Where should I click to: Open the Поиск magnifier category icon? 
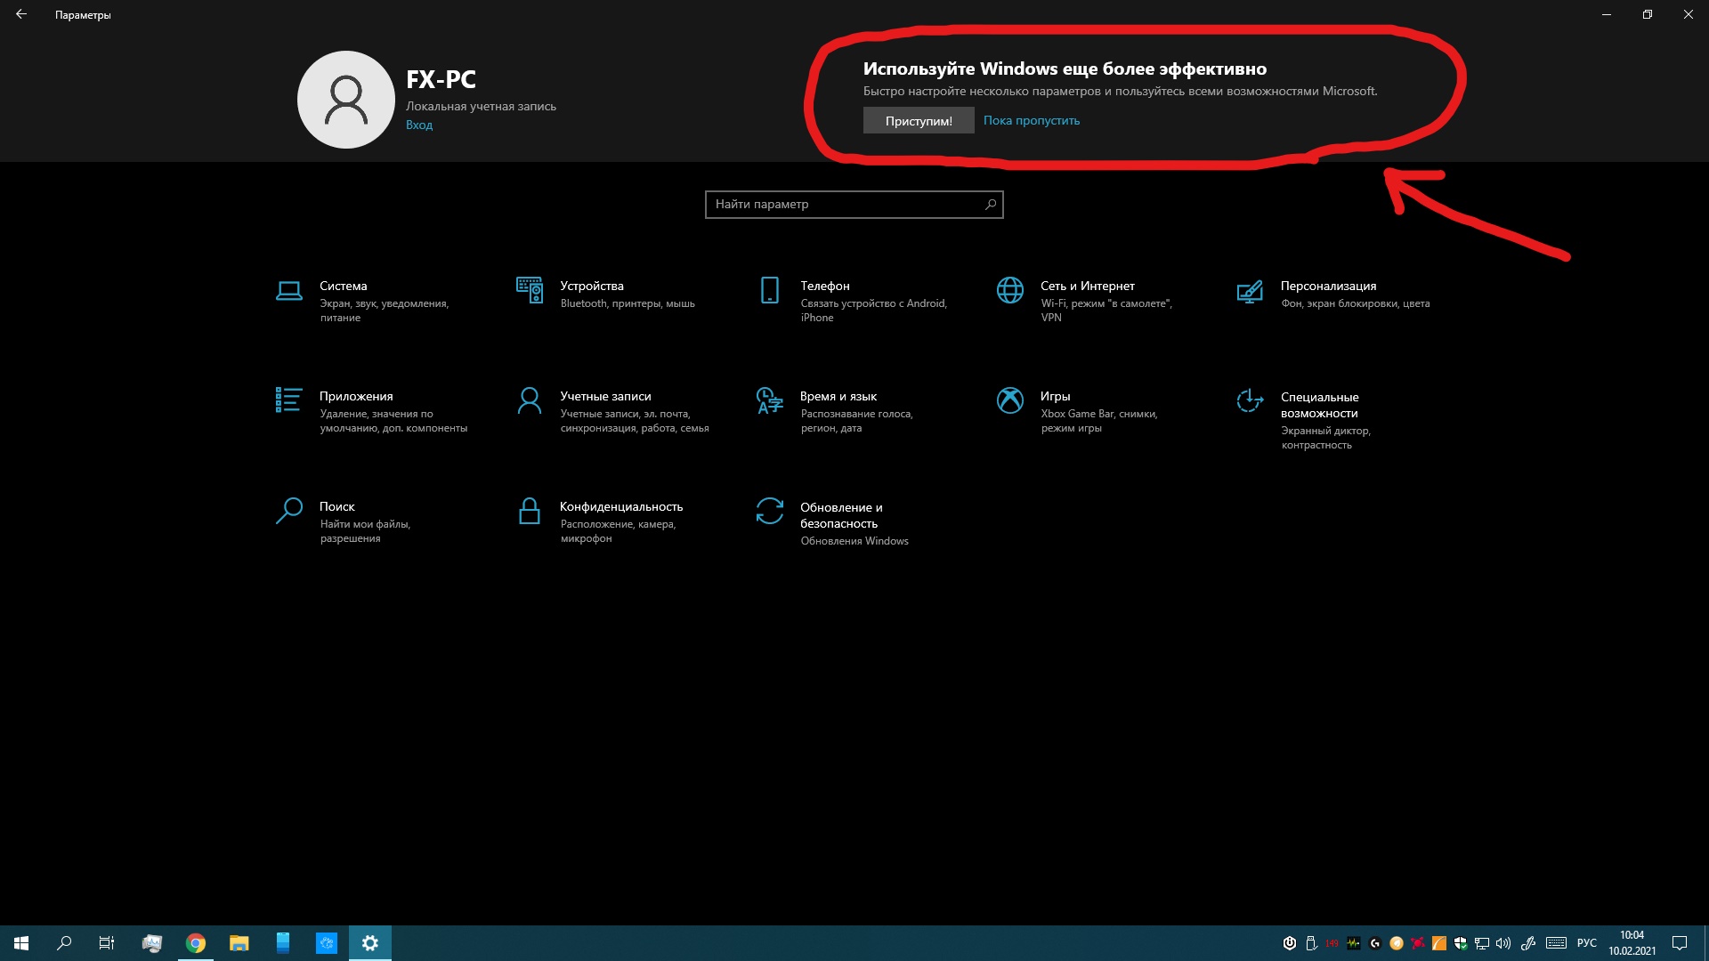[x=288, y=511]
